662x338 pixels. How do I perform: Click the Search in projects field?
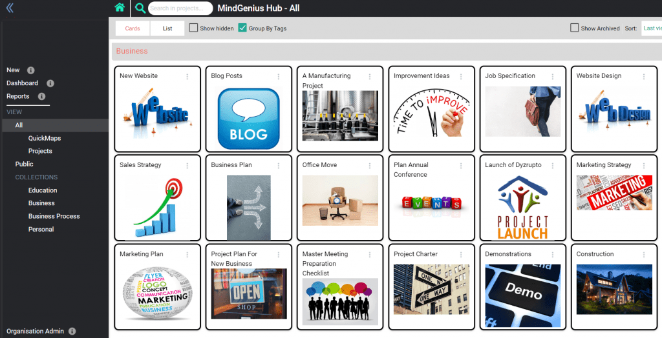point(180,8)
